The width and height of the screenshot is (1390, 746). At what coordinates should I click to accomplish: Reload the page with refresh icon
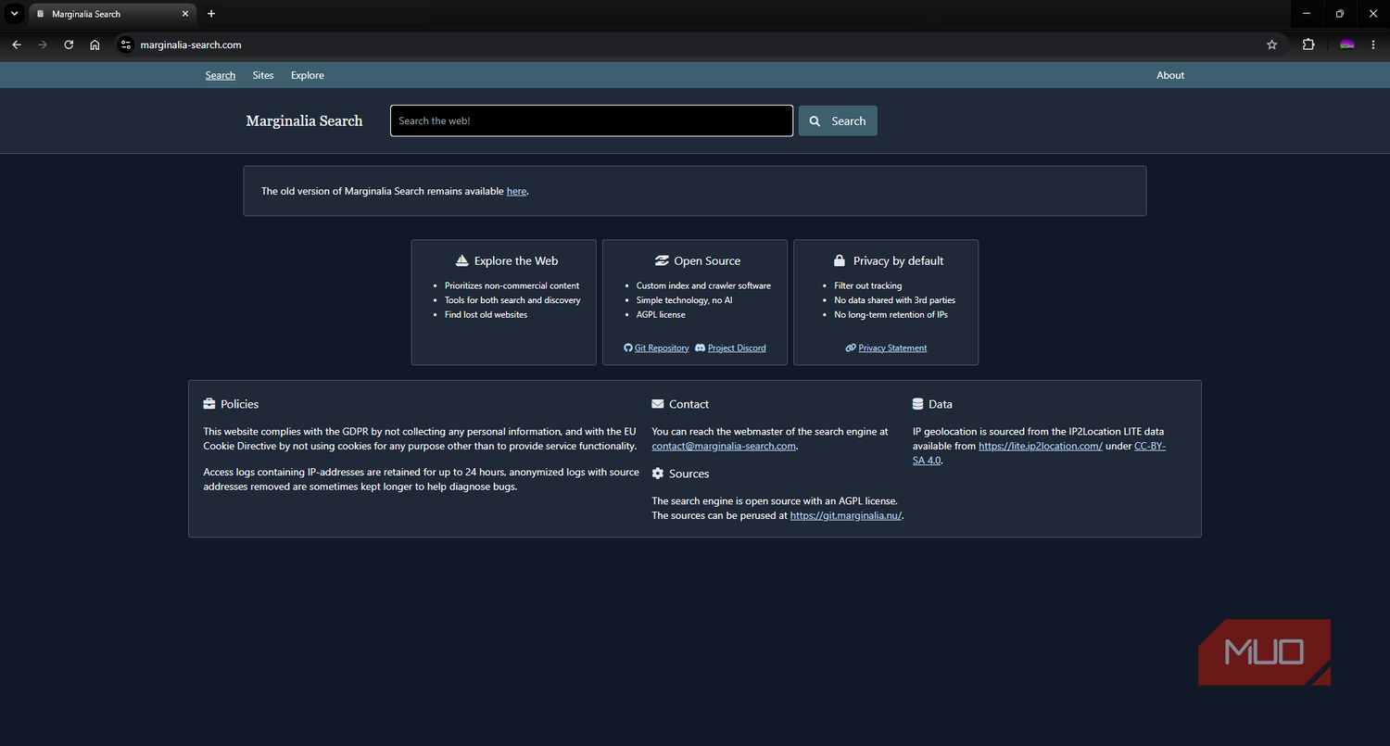click(x=69, y=44)
